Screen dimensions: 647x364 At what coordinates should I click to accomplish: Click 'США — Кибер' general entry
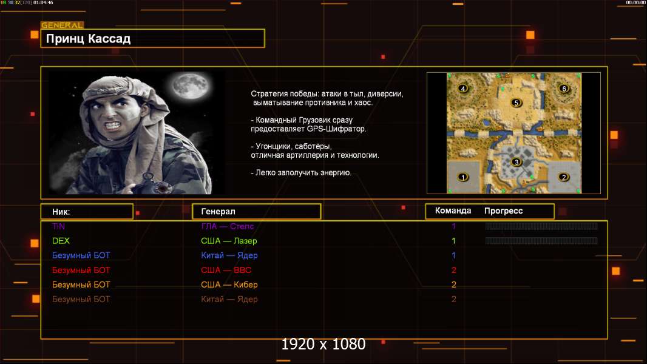pos(229,285)
